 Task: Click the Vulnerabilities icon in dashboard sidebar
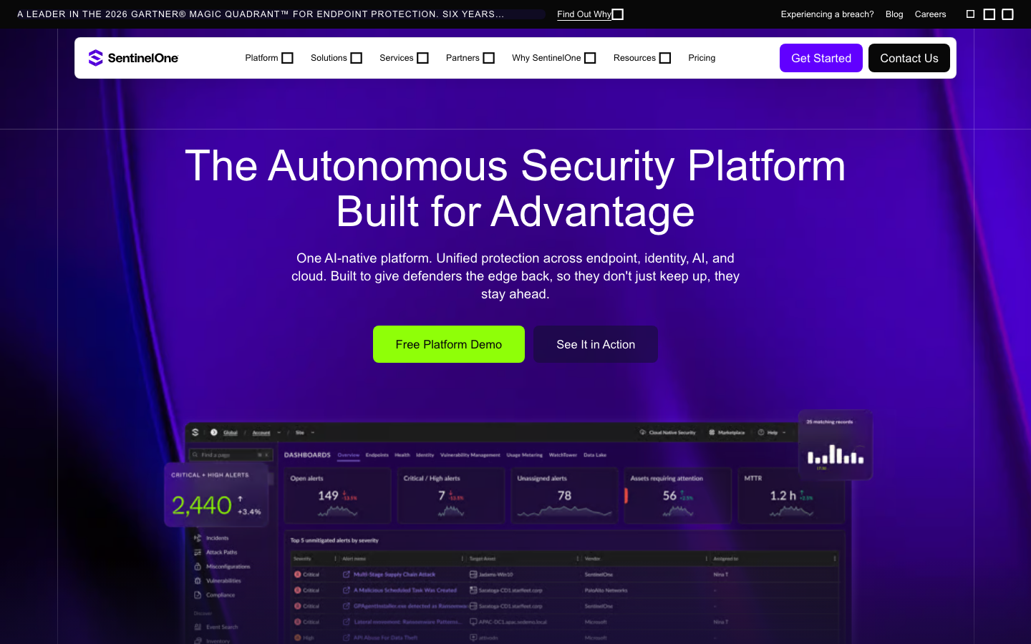198,581
